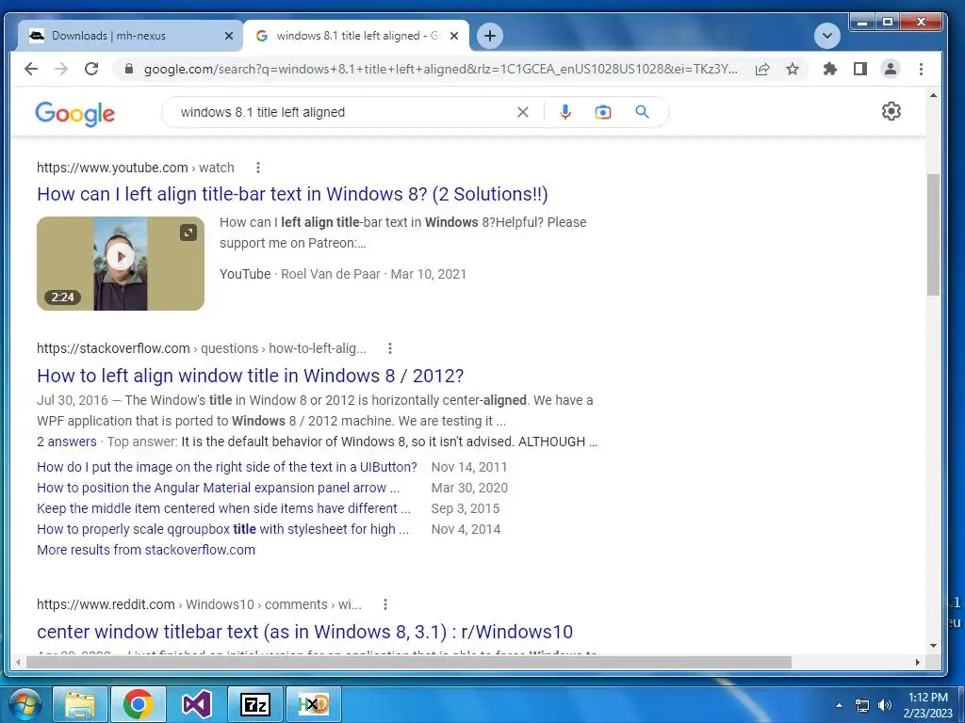Open 'How to left align window title' link
This screenshot has height=723, width=965.
tap(251, 375)
